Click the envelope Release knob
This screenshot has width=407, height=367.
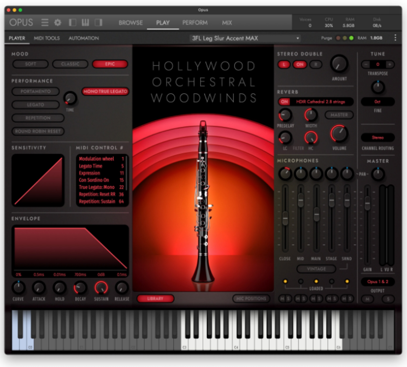[121, 287]
